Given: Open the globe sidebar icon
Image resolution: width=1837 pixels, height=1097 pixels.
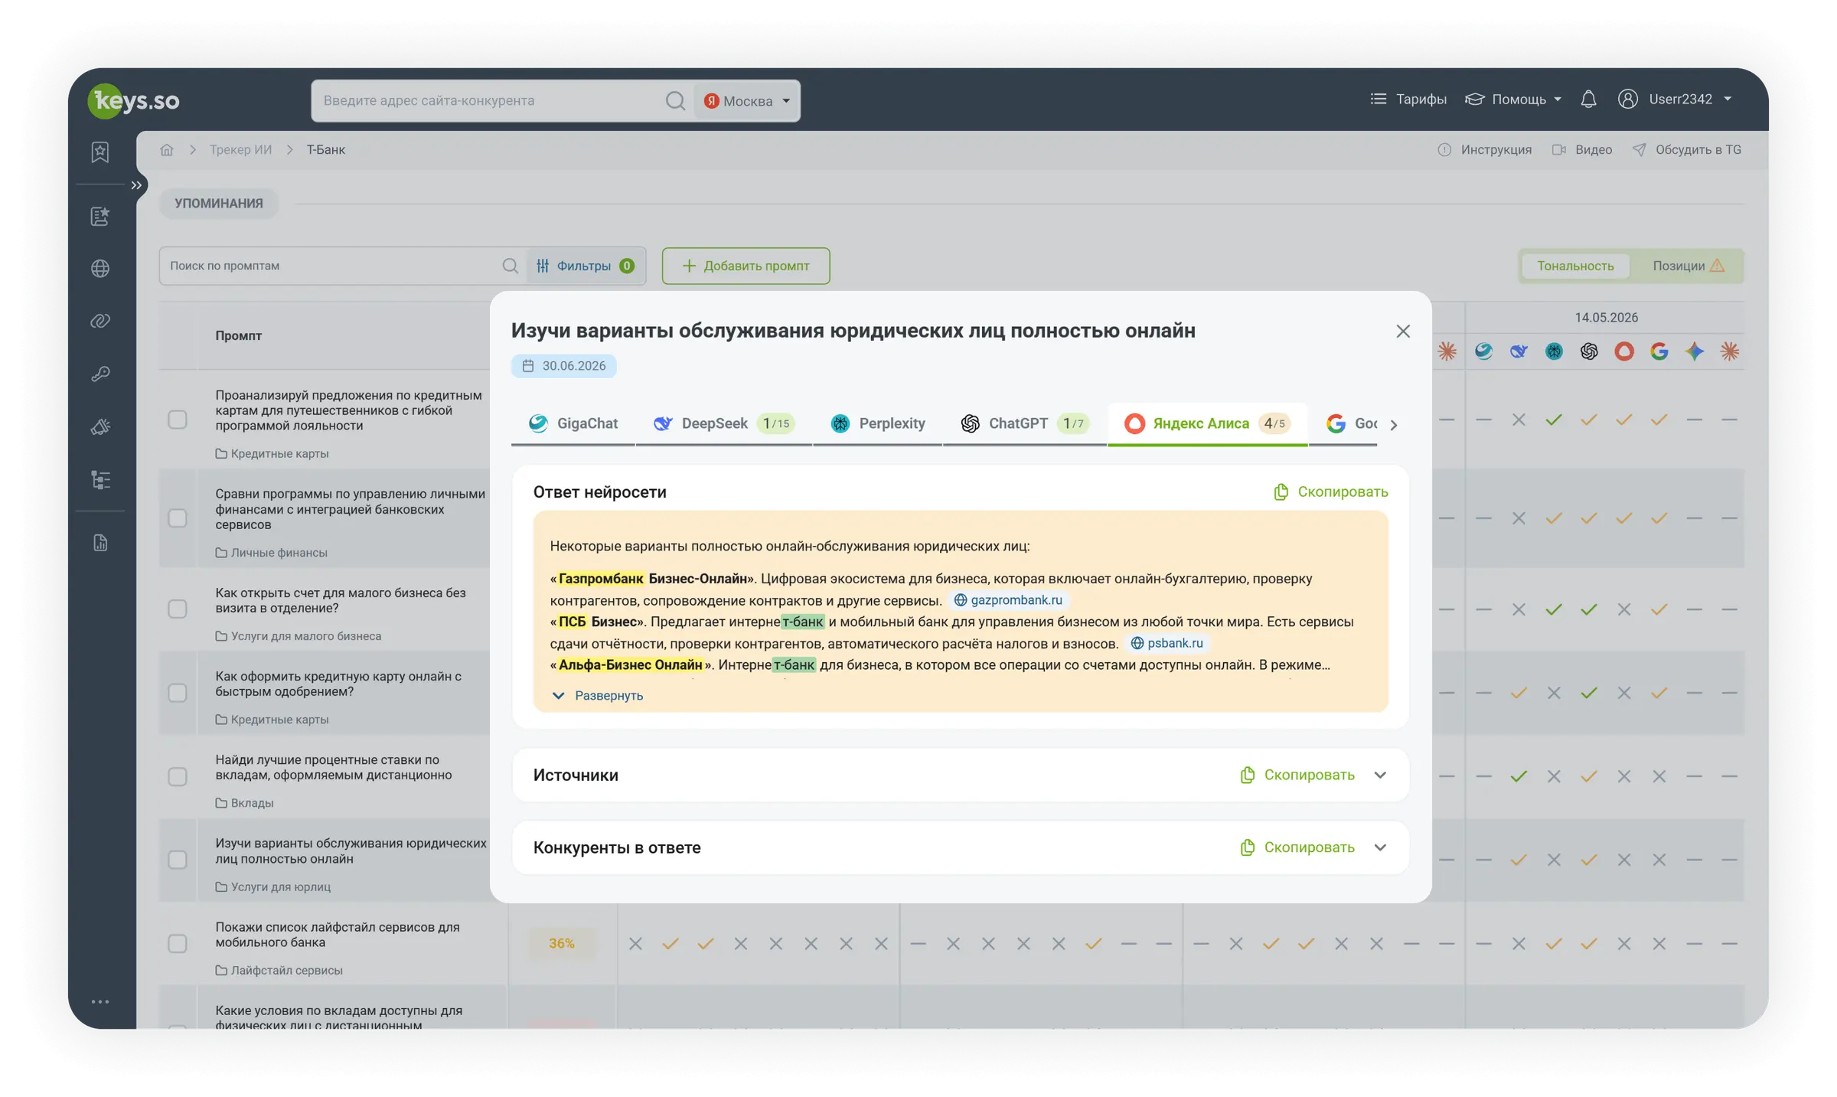Looking at the screenshot, I should [x=100, y=268].
